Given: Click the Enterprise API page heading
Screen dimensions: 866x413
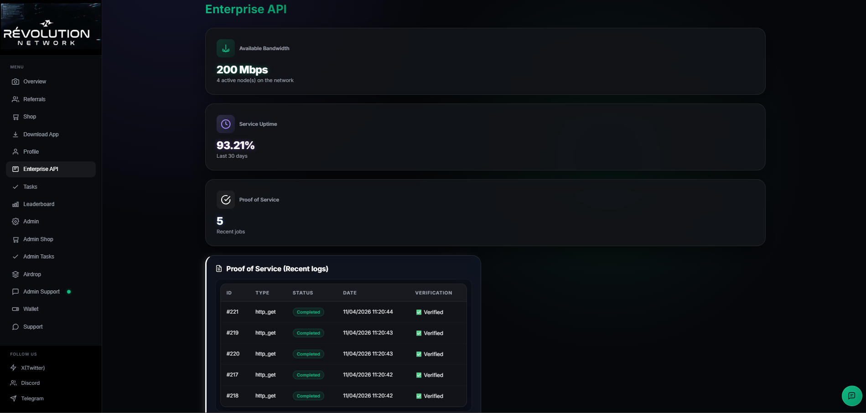Looking at the screenshot, I should click(246, 9).
